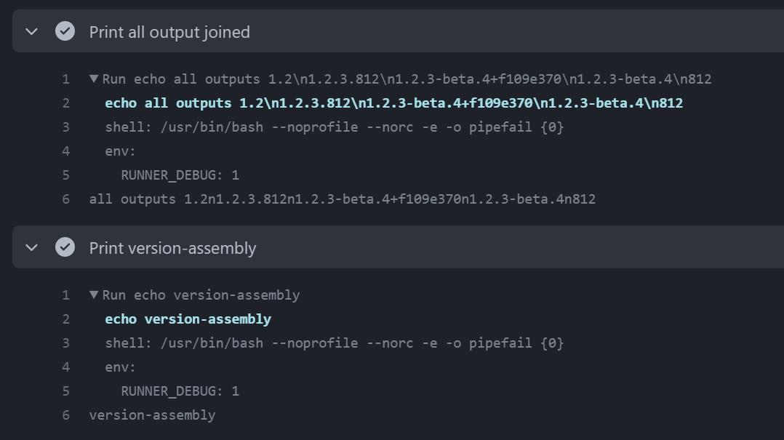Select line number 2 in the first step
Screen dimensions: 784x440
tap(65, 103)
